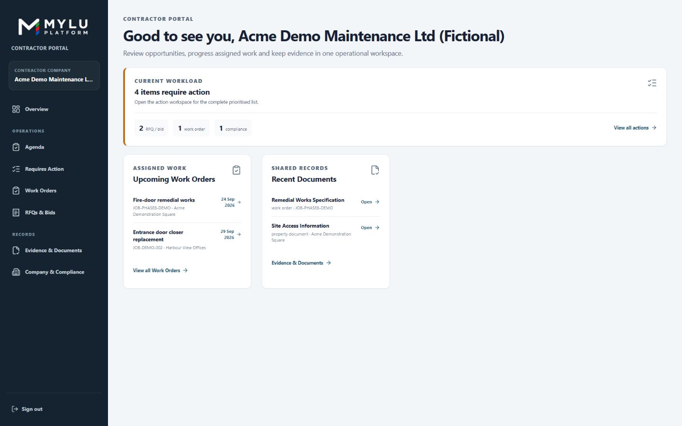The width and height of the screenshot is (682, 426).
Task: Click the clipboard icon in Upcoming Work Orders card
Action: pos(236,170)
